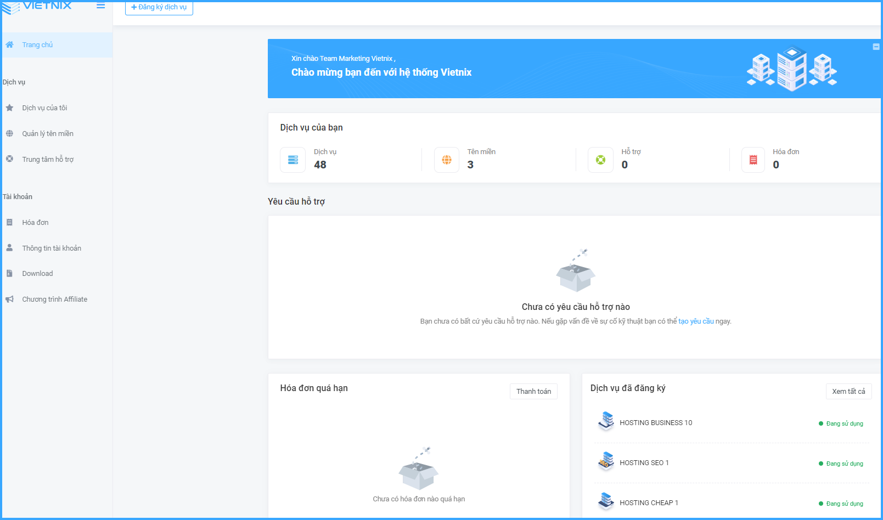Screen dimensions: 883x520
Task: Collapse the welcome banner with the minus icon
Action: coord(876,47)
